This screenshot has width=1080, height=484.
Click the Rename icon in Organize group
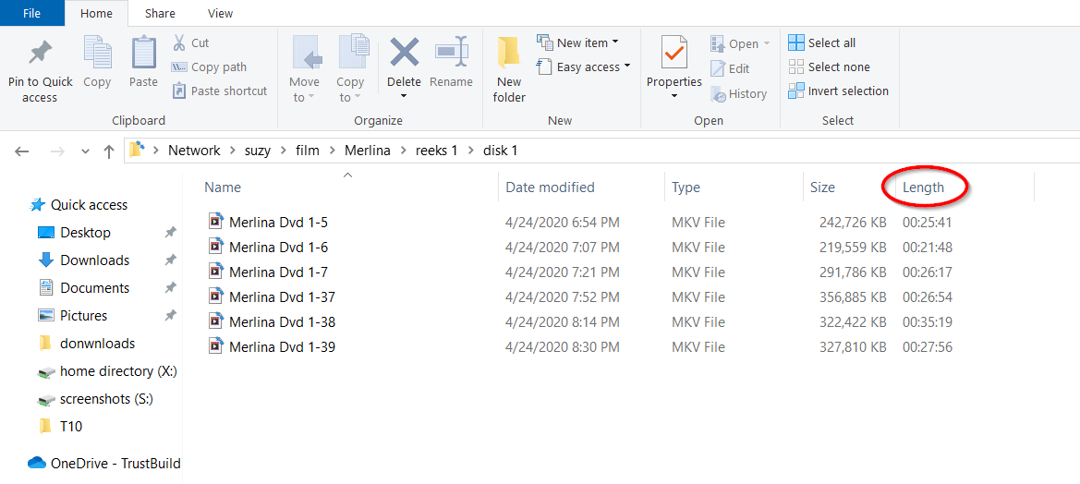[451, 53]
